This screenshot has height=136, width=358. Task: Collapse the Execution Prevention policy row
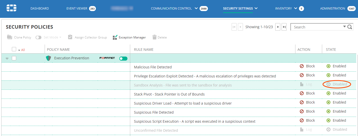point(7,58)
